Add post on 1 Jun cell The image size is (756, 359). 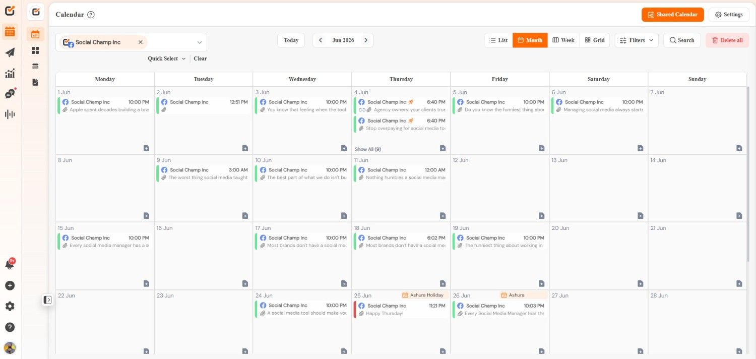point(146,148)
